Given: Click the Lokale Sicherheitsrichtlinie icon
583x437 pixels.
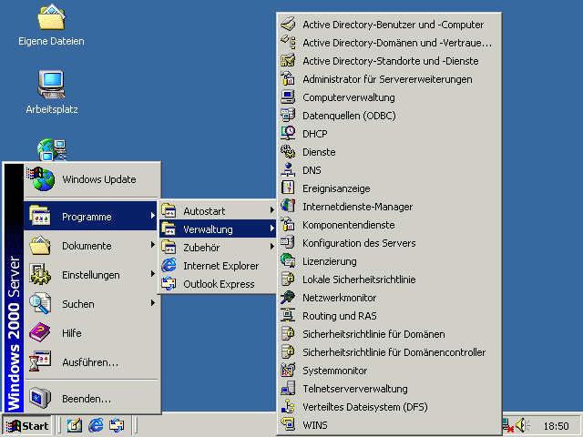Looking at the screenshot, I should 288,279.
